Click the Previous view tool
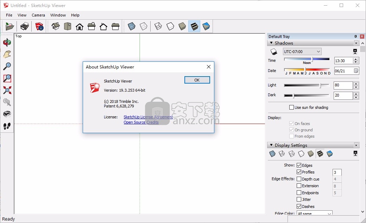 point(7,102)
